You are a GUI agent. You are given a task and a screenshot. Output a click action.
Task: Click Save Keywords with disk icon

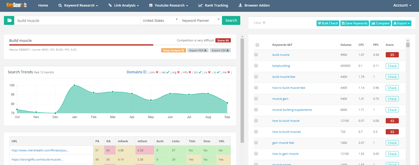point(355,23)
